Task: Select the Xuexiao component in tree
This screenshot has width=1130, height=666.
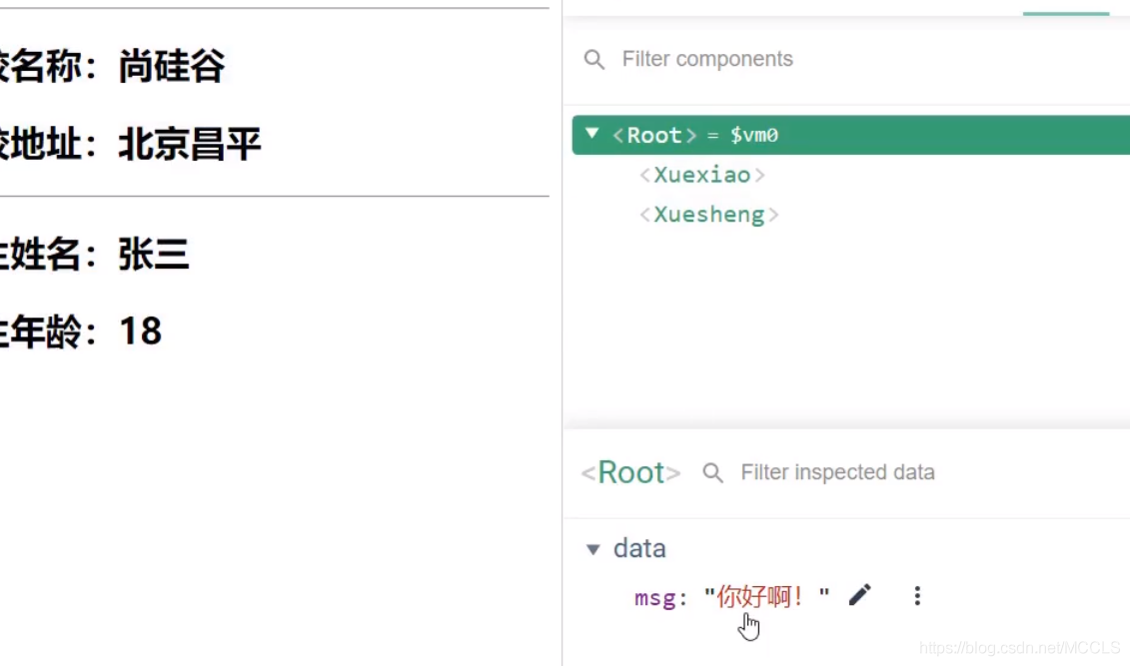Action: coord(701,176)
